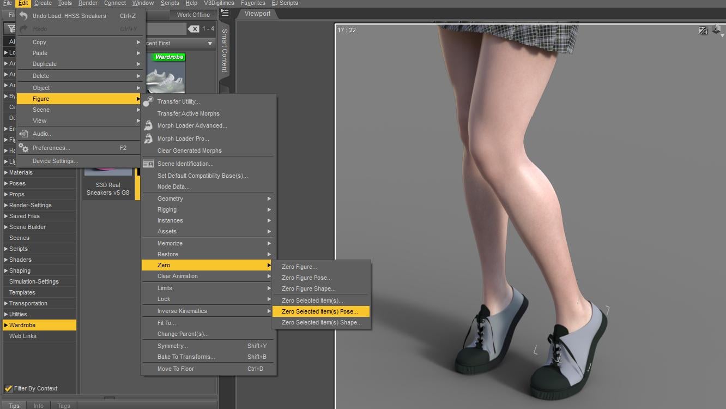
Task: Click the Morph Loader Pro icon
Action: [148, 139]
